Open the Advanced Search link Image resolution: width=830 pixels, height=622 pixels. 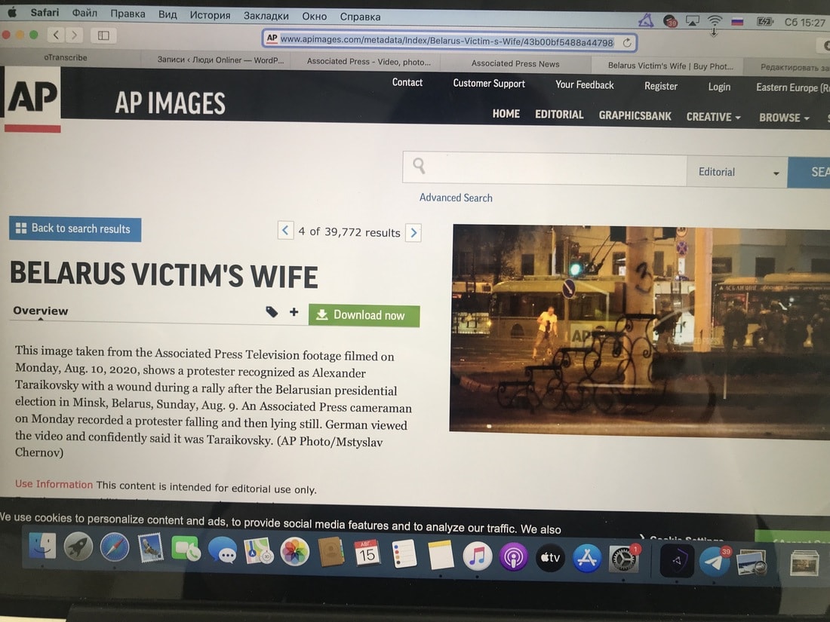pos(456,198)
